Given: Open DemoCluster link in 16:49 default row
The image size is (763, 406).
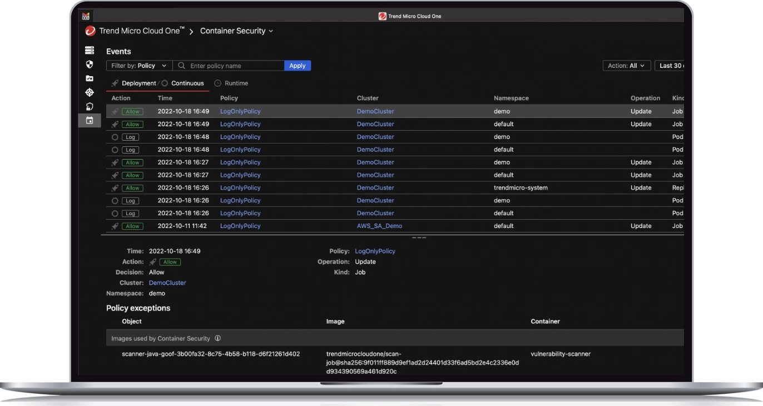Looking at the screenshot, I should coord(375,124).
